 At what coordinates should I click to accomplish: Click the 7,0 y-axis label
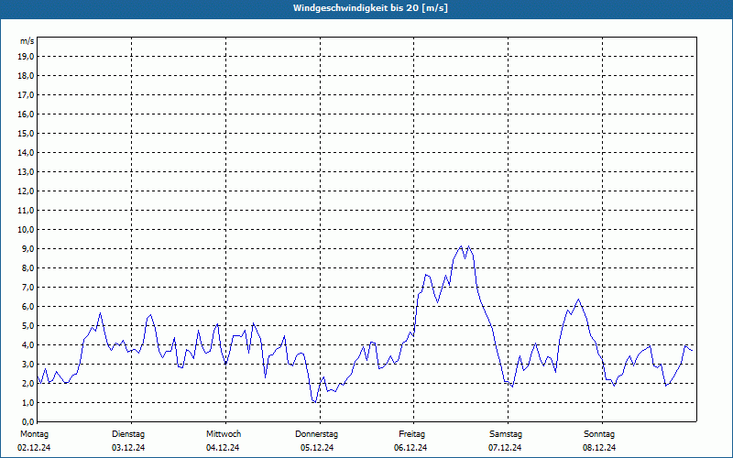point(27,287)
